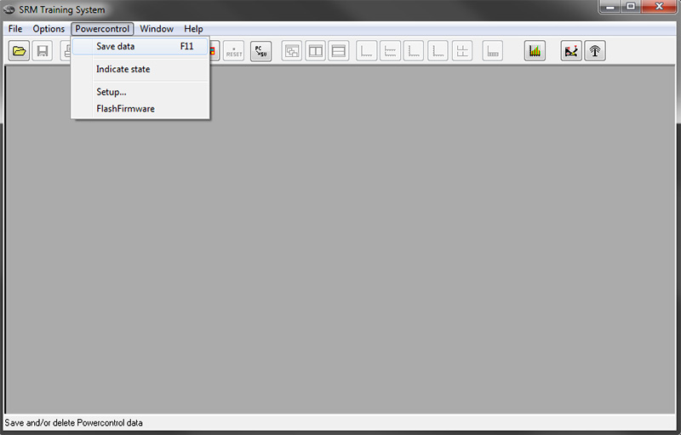The image size is (681, 435).
Task: Open the colored bar chart icon
Action: (535, 51)
